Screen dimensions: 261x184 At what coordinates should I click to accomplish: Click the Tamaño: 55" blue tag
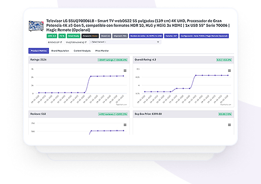pyautogui.click(x=171, y=36)
